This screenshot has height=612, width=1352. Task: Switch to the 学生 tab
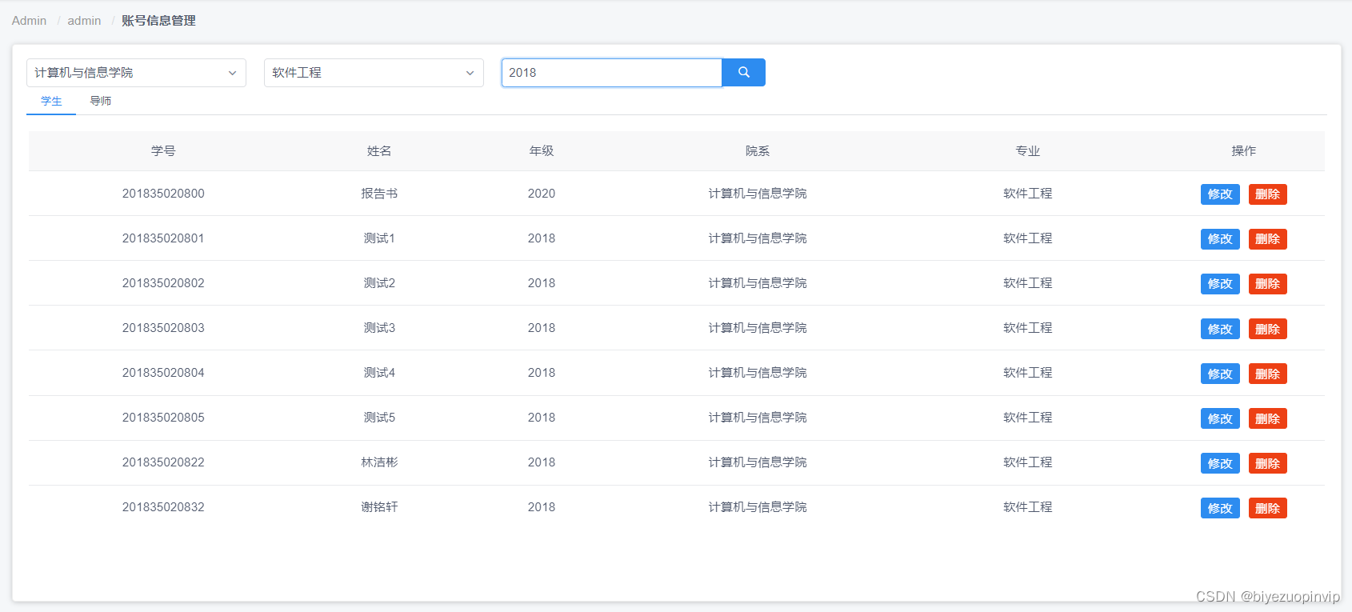pyautogui.click(x=51, y=101)
